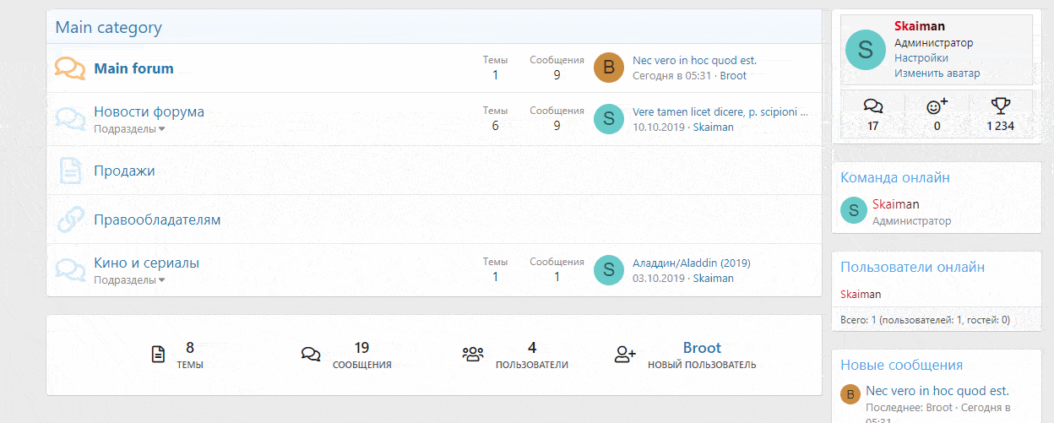This screenshot has width=1054, height=423.
Task: Click the Продажи document page icon
Action: click(x=70, y=171)
